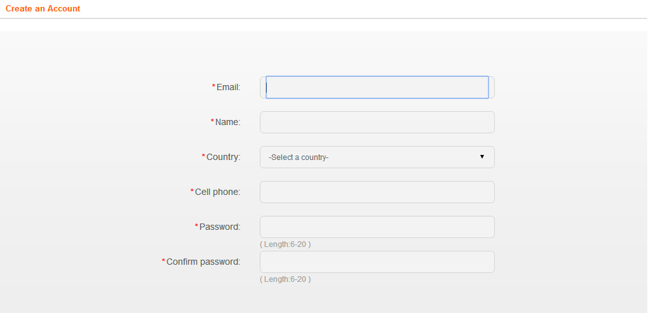Click the length hint under the Password field
Viewport: 653px width, 313px height.
pos(285,244)
